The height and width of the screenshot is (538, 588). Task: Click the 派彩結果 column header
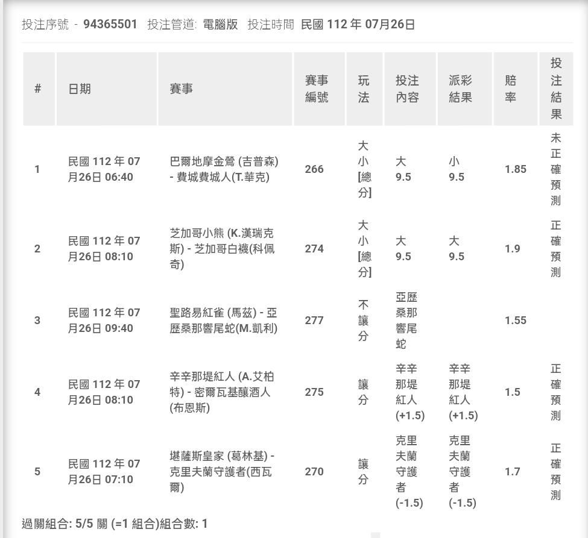(461, 89)
